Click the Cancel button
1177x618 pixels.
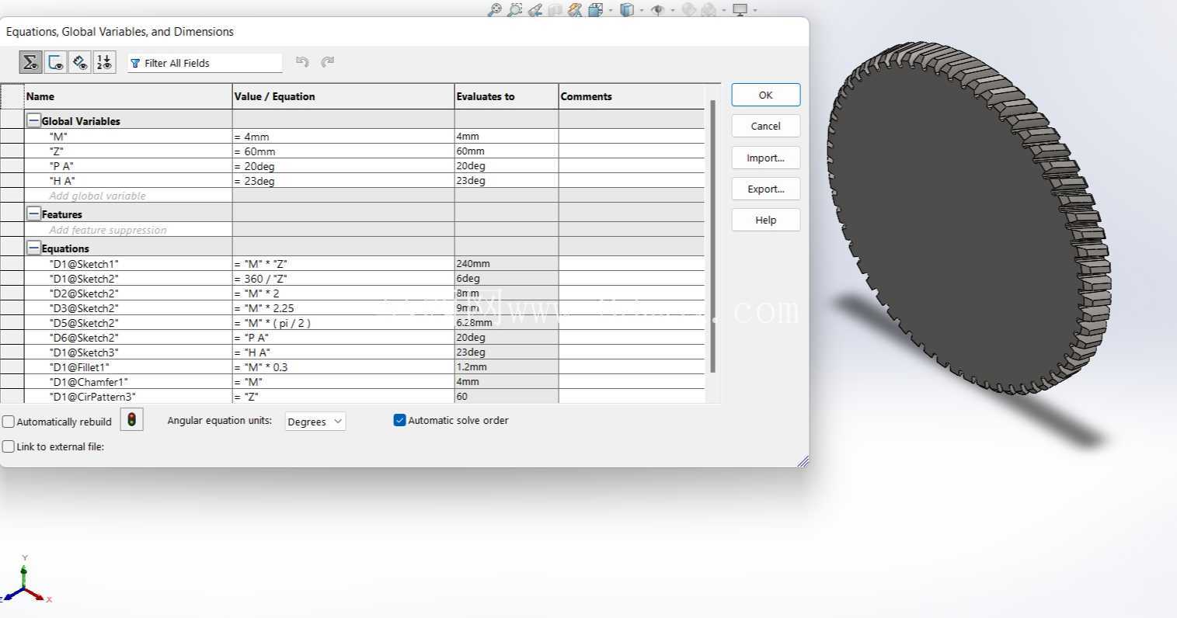[x=766, y=126]
